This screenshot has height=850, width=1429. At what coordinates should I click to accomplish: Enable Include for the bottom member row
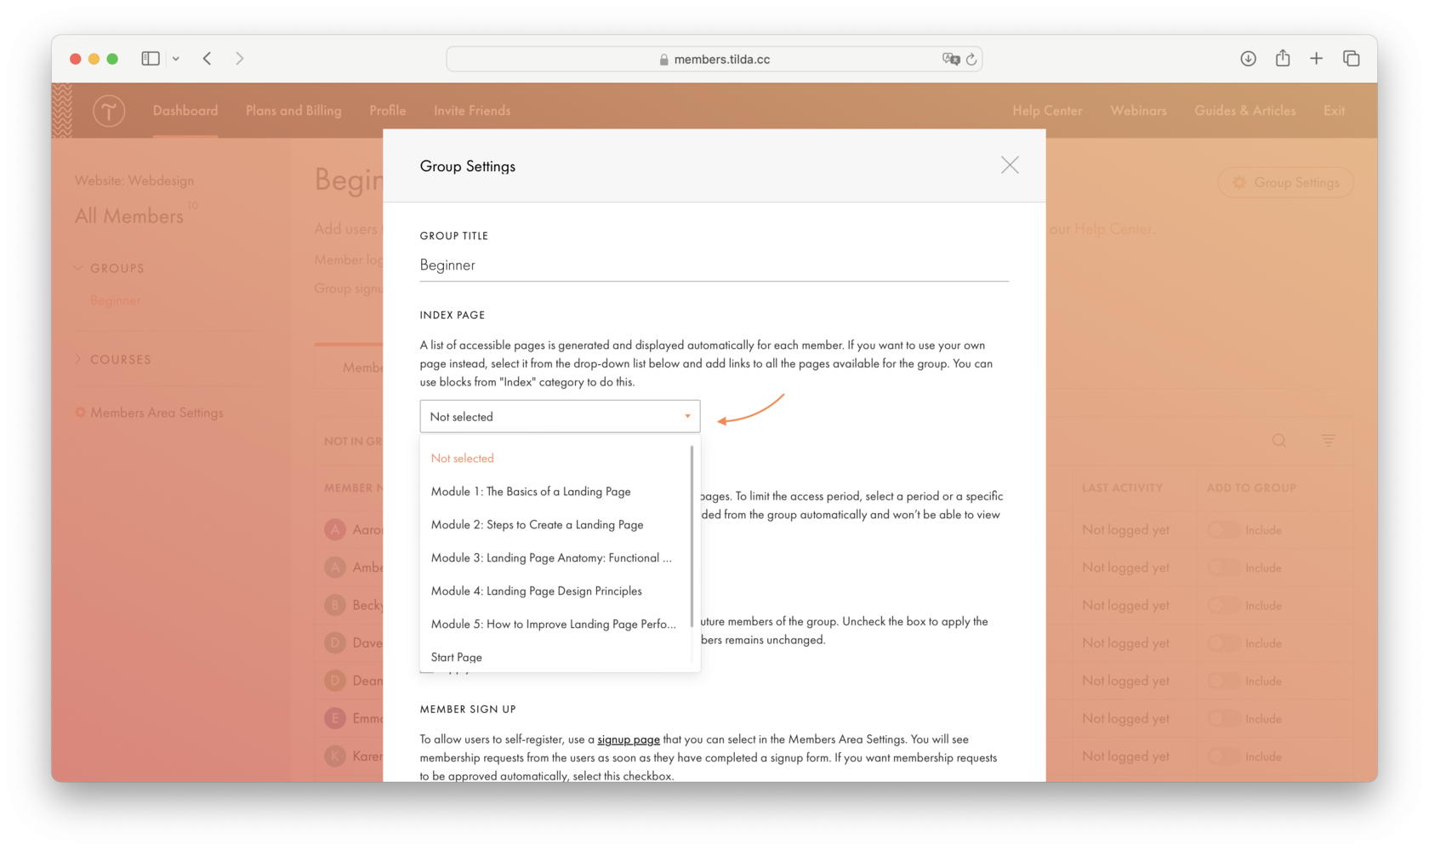pyautogui.click(x=1222, y=756)
